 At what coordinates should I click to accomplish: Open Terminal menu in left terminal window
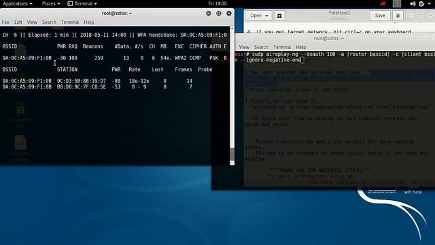70,22
